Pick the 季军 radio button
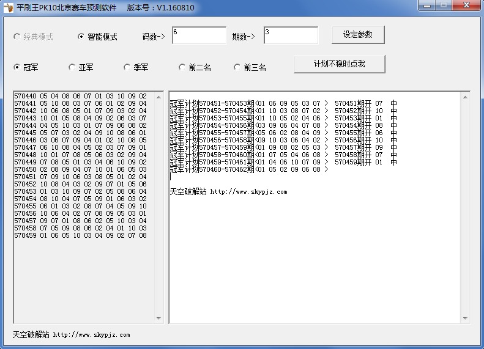The image size is (484, 349). click(x=127, y=67)
